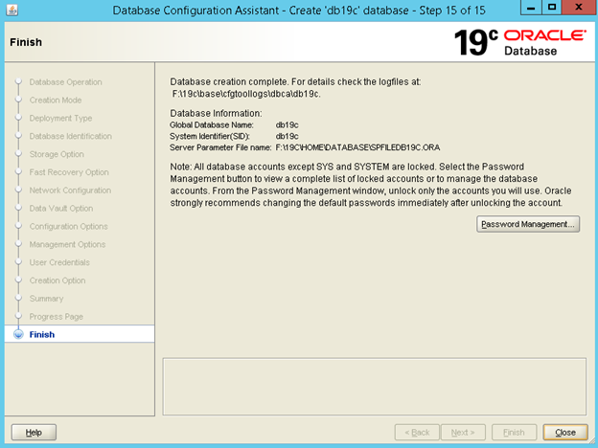598x448 pixels.
Task: Select the Fast Recovery Option step
Action: [x=69, y=172]
